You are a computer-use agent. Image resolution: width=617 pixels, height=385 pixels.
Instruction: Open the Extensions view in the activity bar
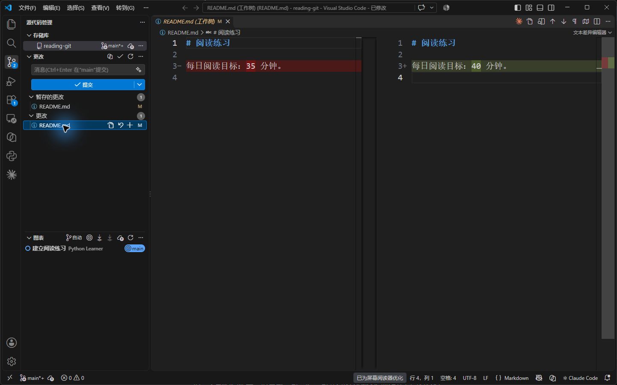coord(12,100)
